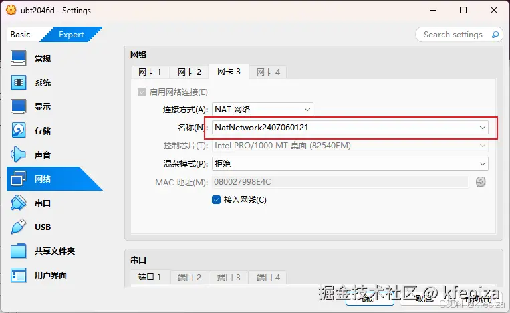Open the 连接方式 NAT 网络 dropdown
Image resolution: width=510 pixels, height=313 pixels.
[x=263, y=109]
